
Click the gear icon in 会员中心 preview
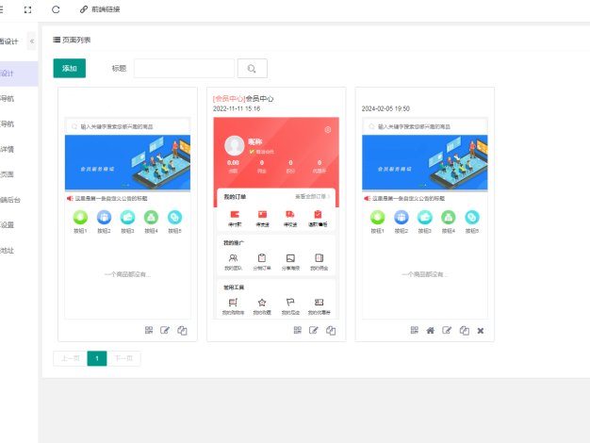[x=328, y=130]
